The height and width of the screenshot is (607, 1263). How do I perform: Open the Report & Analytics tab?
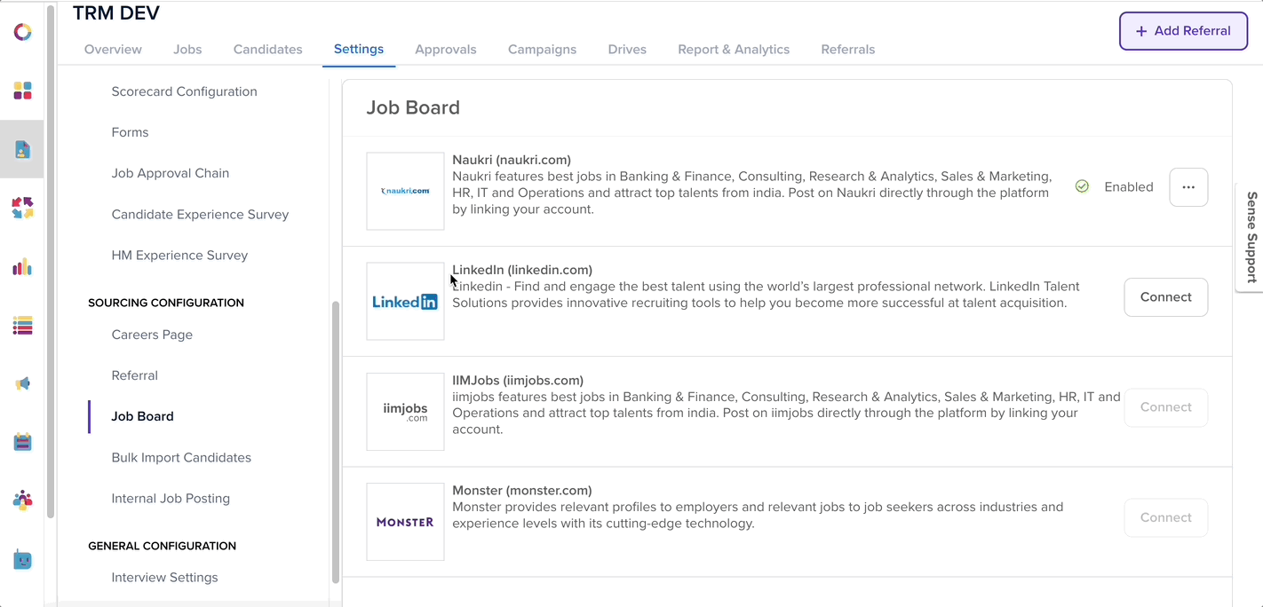pyautogui.click(x=734, y=50)
